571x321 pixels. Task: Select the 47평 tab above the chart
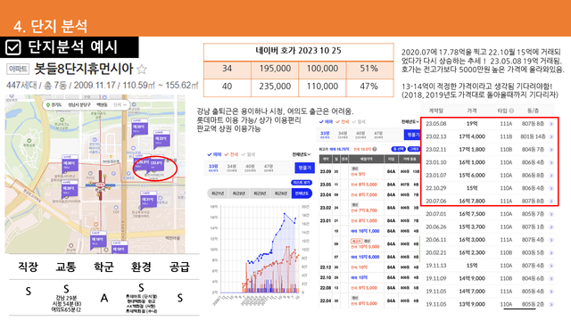(x=269, y=168)
